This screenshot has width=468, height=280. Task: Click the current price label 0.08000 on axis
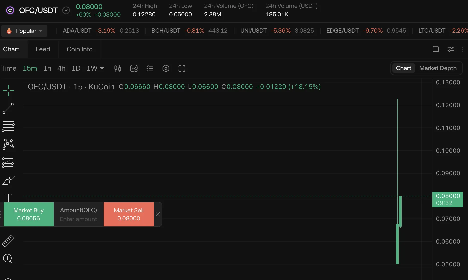pos(448,199)
